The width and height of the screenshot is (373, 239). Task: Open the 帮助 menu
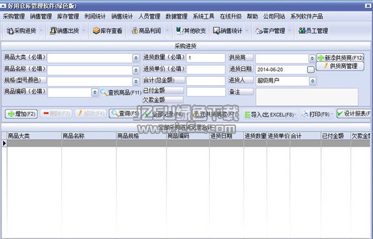click(x=252, y=16)
